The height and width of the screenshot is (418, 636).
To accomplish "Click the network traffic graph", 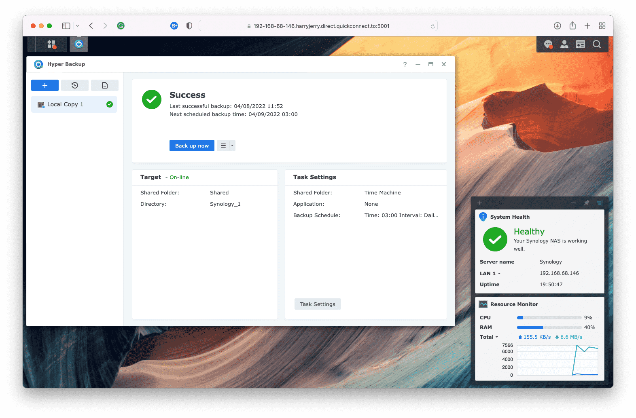I will (558, 360).
